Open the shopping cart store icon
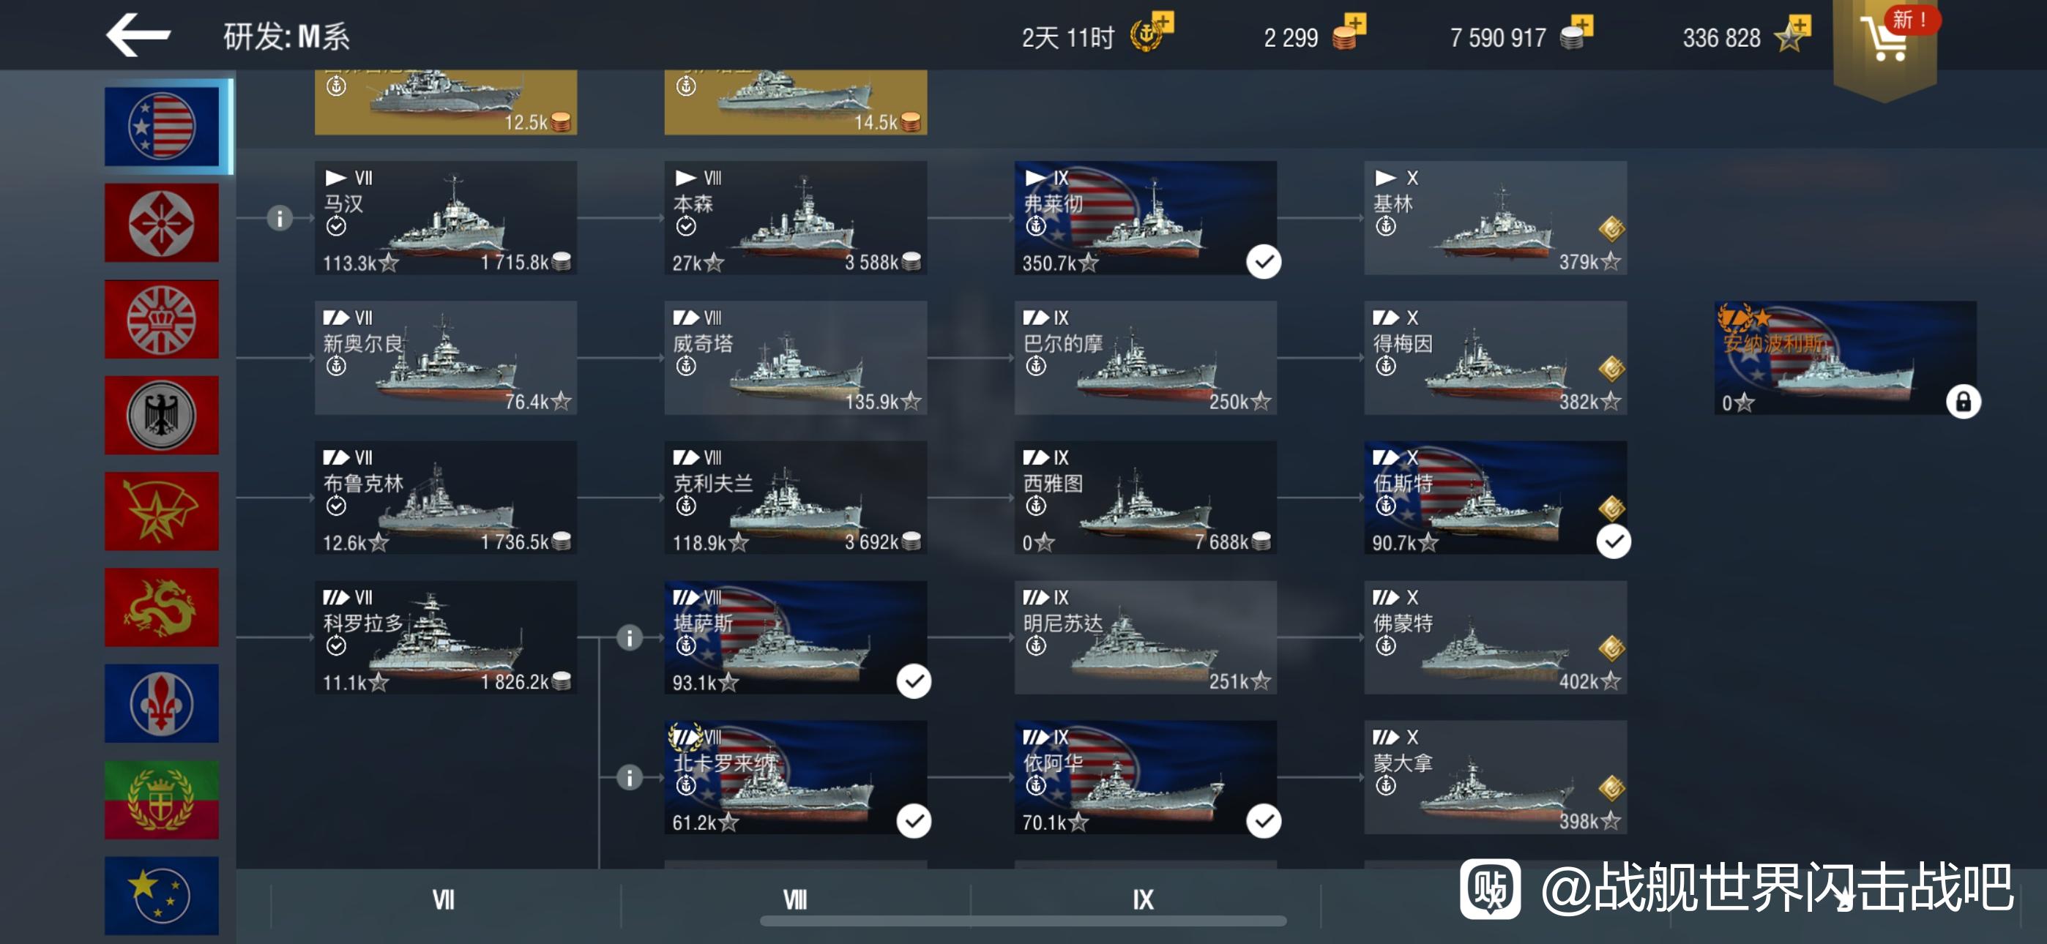This screenshot has height=944, width=2047. pos(1885,38)
